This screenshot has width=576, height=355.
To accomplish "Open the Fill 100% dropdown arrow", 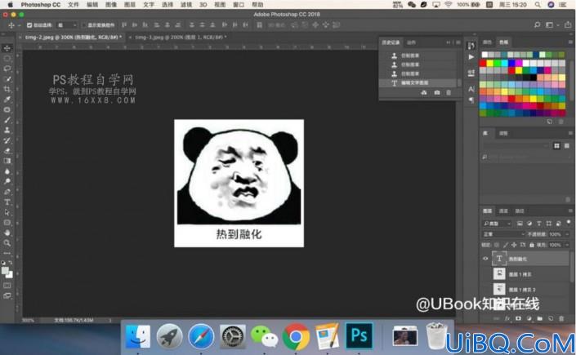I will (x=567, y=245).
